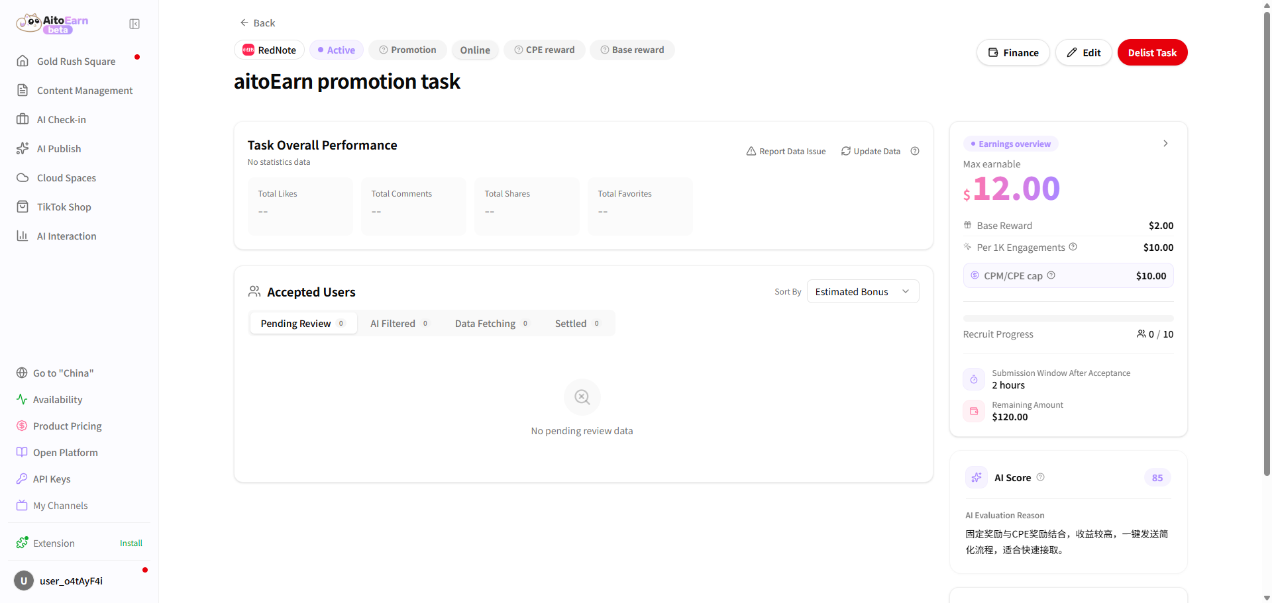Screen dimensions: 1272x603
Task: Click the My Channels icon
Action: pyautogui.click(x=22, y=505)
